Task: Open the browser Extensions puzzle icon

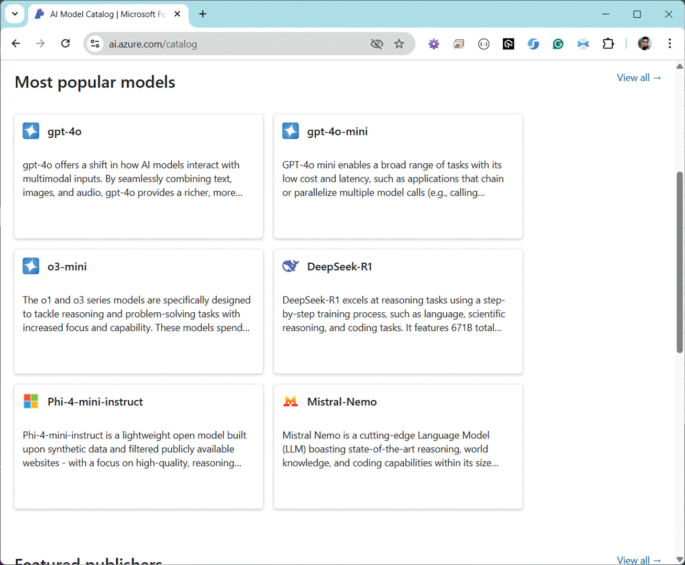Action: pos(608,44)
